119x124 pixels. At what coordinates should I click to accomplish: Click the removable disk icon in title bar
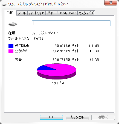coord(4,4)
